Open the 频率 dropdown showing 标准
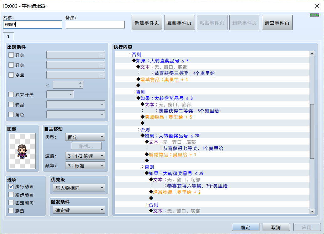The image size is (324, 234). click(85, 165)
